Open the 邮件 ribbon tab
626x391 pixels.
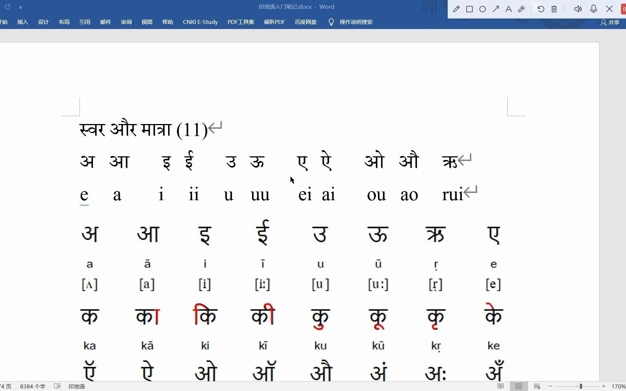click(105, 22)
